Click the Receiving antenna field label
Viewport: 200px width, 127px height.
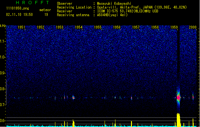click(x=73, y=15)
